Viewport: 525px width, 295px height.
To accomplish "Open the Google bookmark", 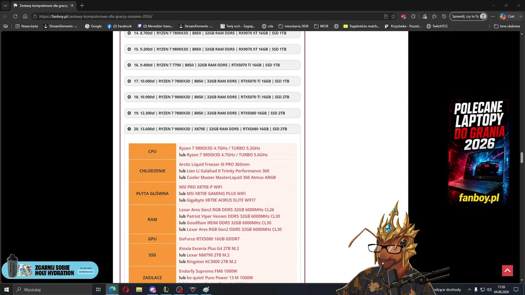I will click(93, 26).
